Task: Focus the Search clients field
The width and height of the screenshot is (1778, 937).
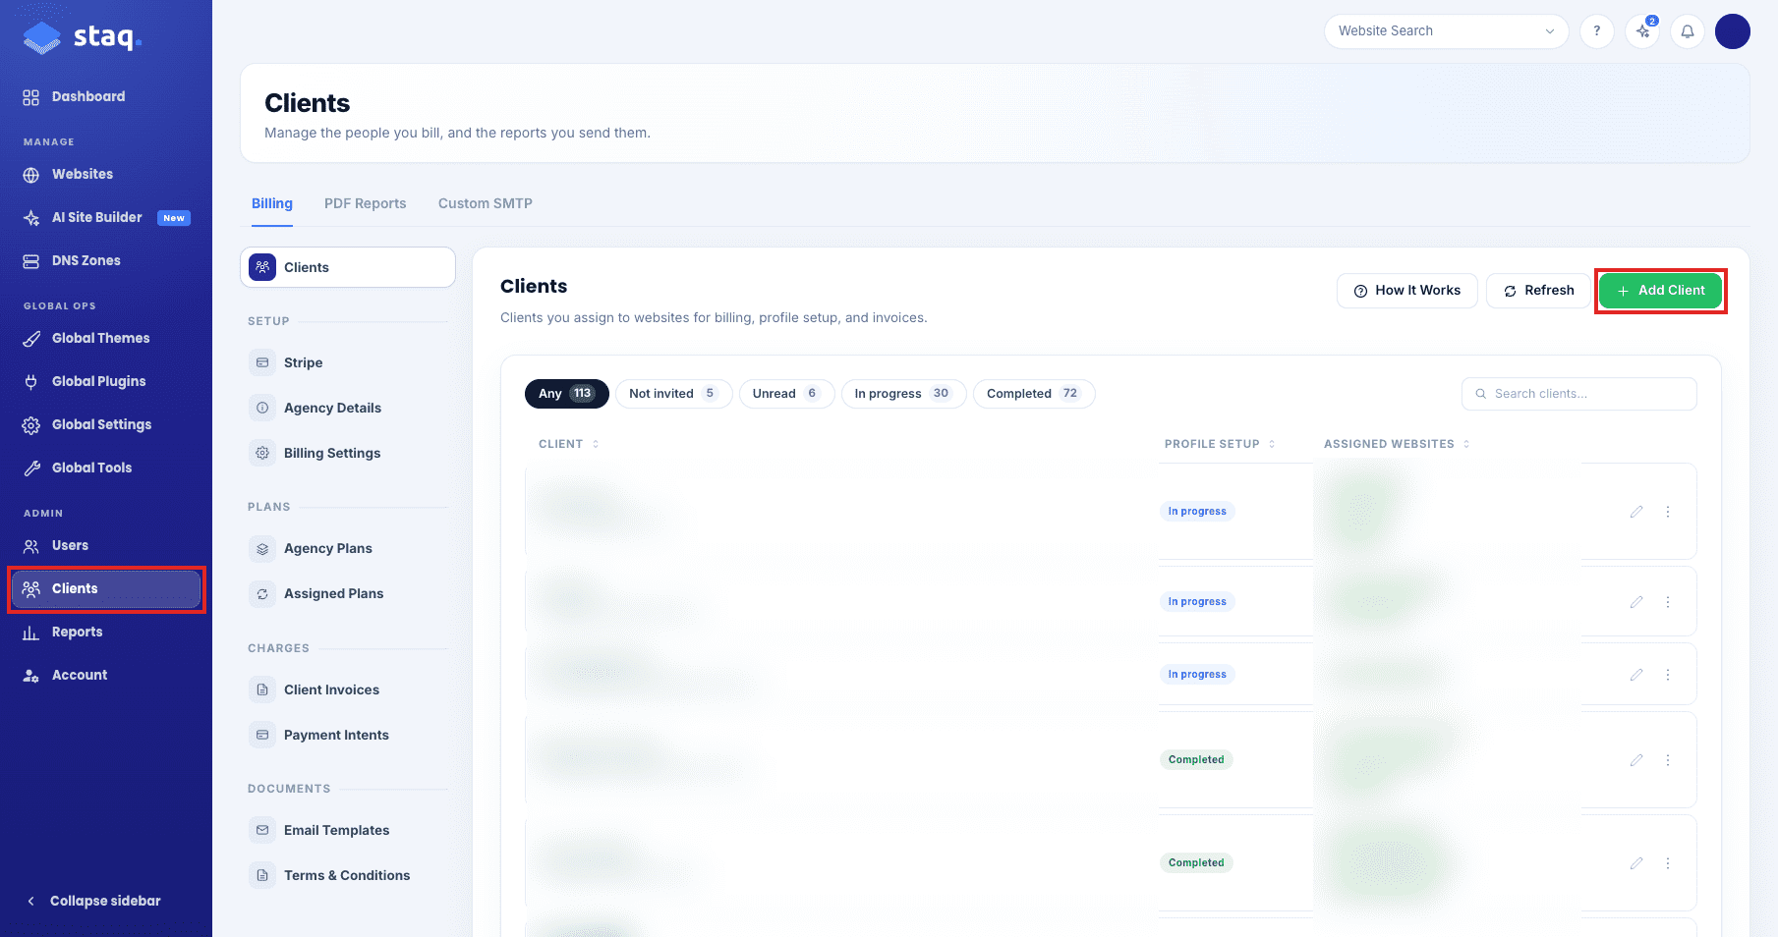Action: point(1579,394)
